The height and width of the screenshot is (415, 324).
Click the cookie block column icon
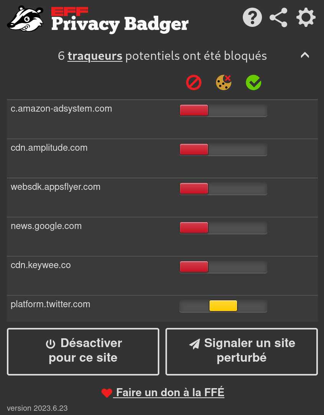tap(224, 82)
